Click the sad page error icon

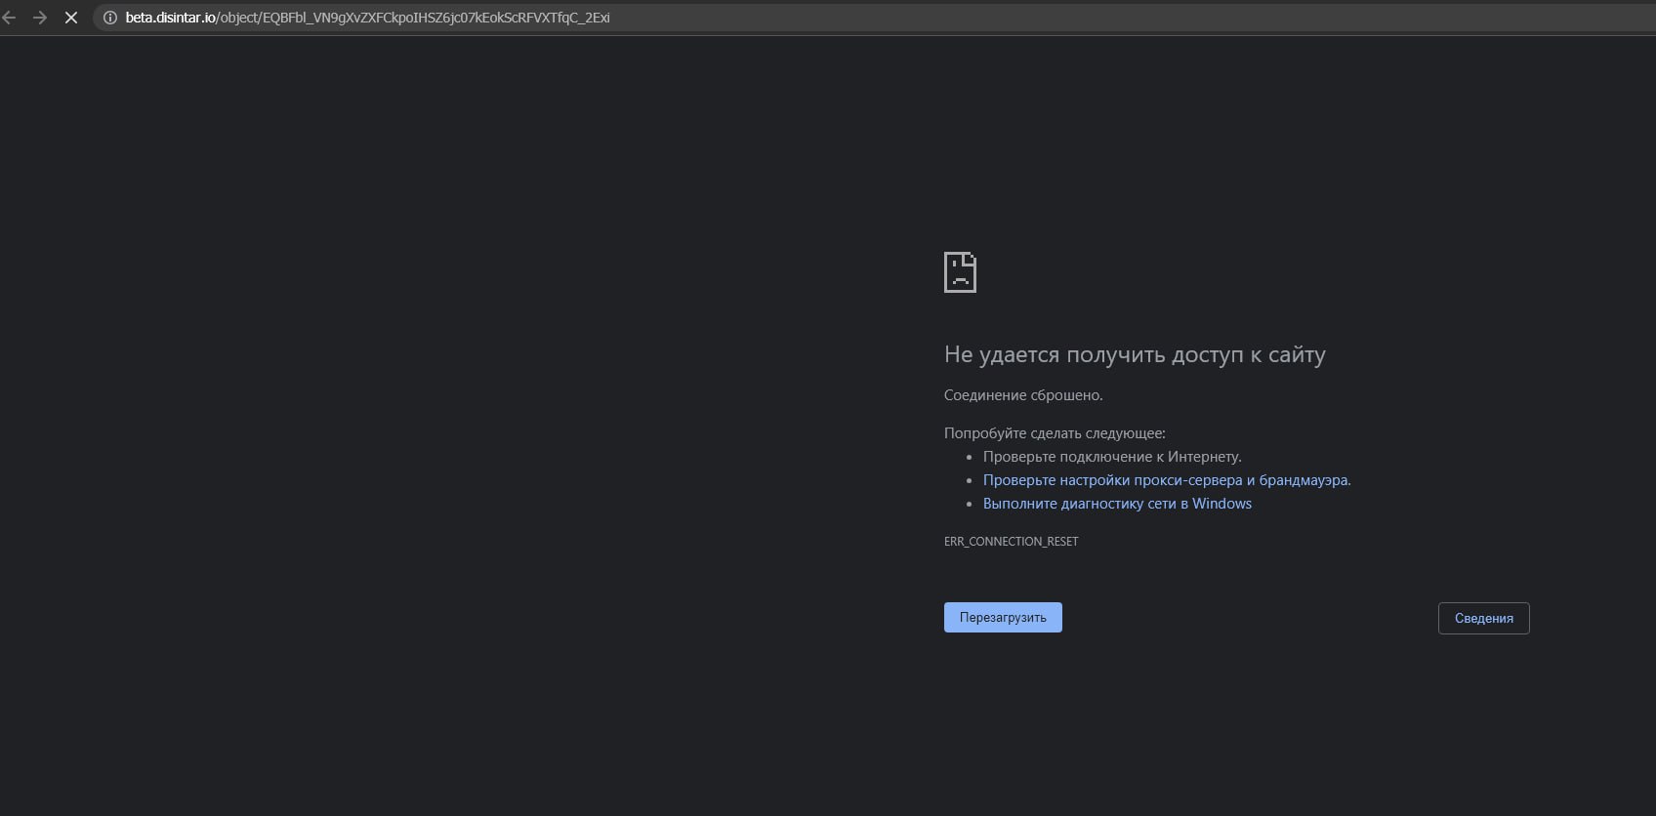coord(960,272)
